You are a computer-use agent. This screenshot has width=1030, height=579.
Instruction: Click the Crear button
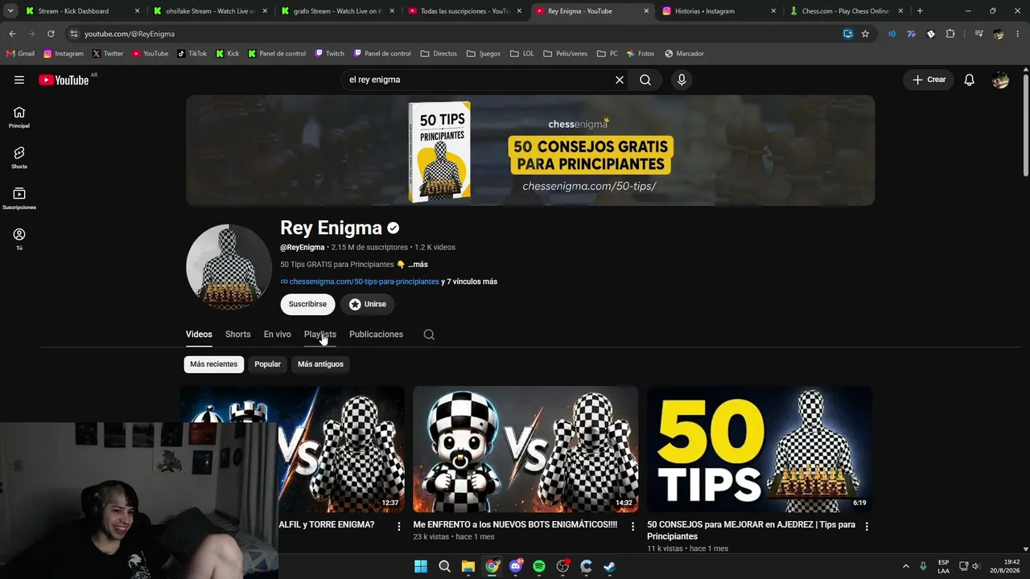click(929, 80)
